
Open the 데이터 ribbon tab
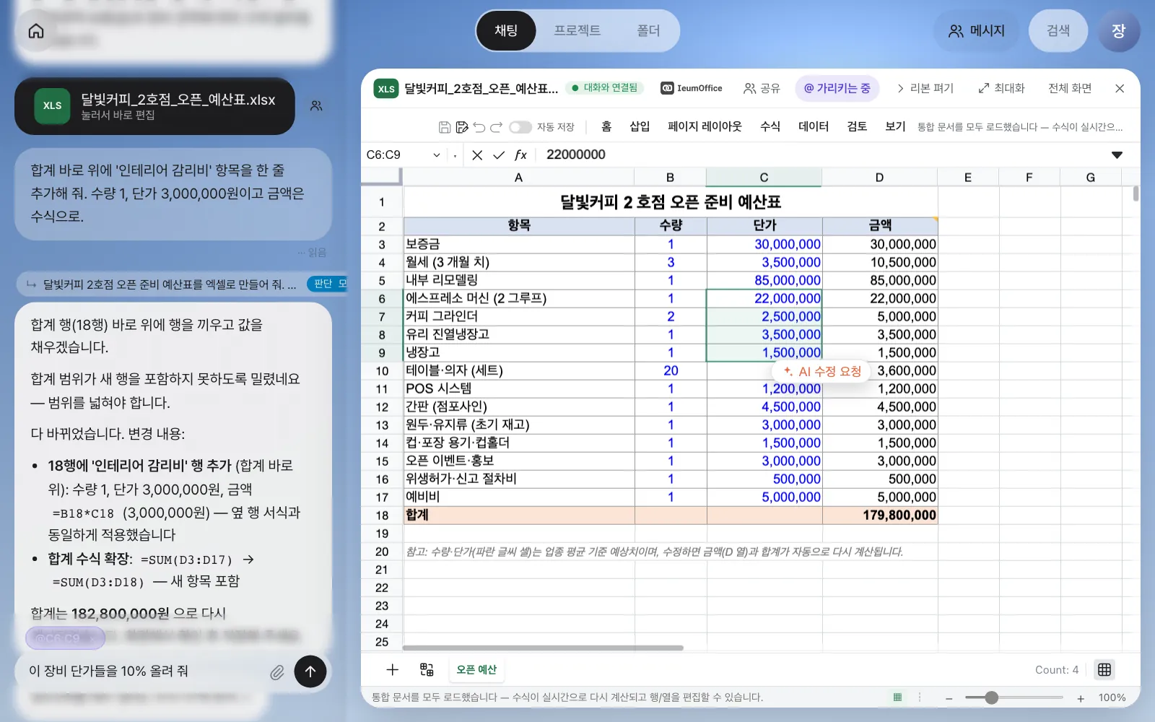click(x=814, y=127)
